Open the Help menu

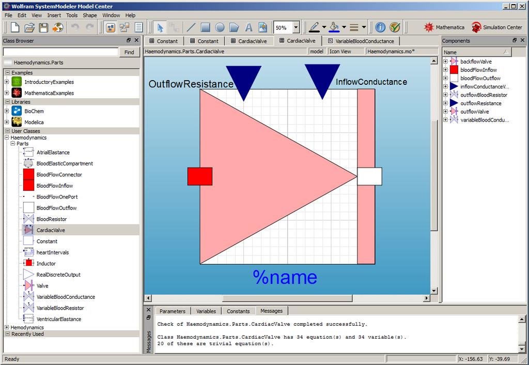tap(130, 15)
